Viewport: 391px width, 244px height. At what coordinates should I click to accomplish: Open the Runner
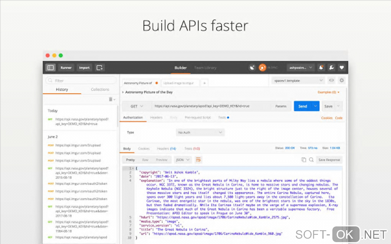coord(66,68)
